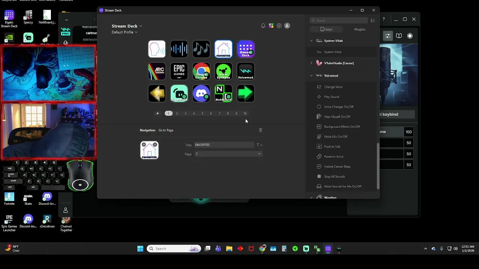
Task: Select the blue audio waveform key
Action: (179, 49)
